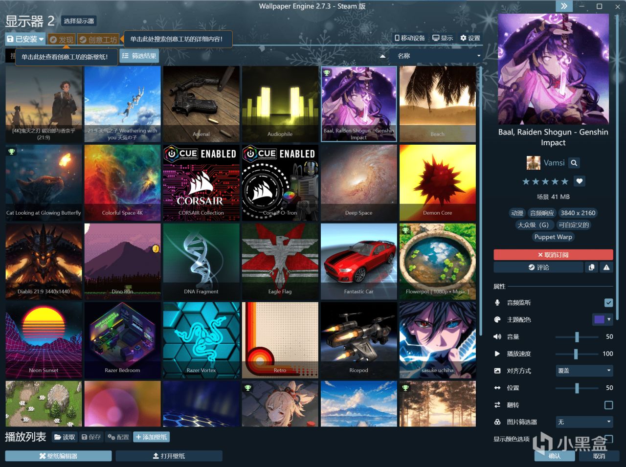Open 移动设备 mobile device panel
The width and height of the screenshot is (626, 467).
tap(410, 38)
